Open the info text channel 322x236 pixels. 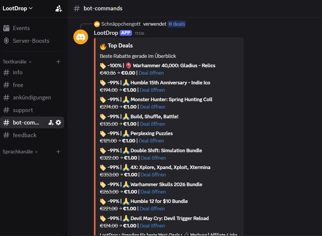32,72
